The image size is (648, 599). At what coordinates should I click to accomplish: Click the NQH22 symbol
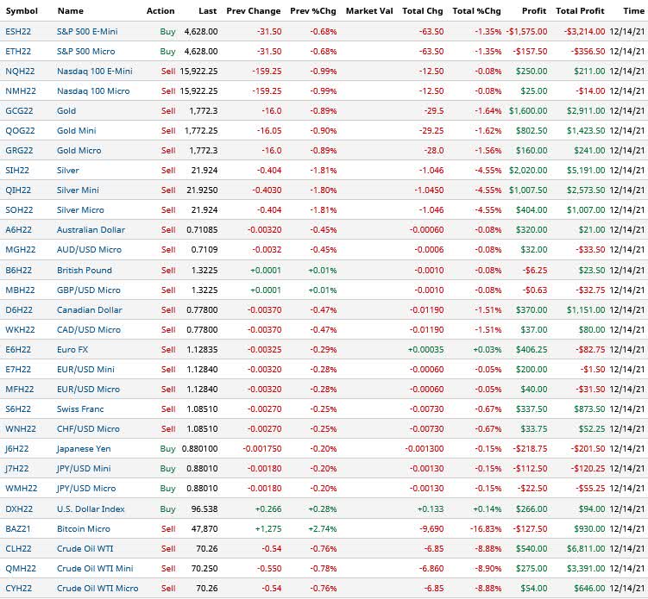click(20, 71)
